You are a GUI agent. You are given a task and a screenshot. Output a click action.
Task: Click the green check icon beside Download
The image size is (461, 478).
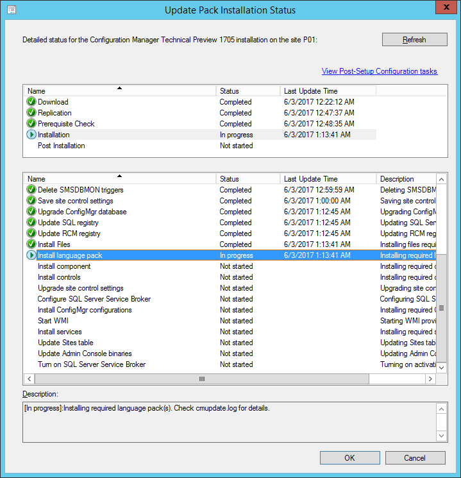tap(31, 101)
